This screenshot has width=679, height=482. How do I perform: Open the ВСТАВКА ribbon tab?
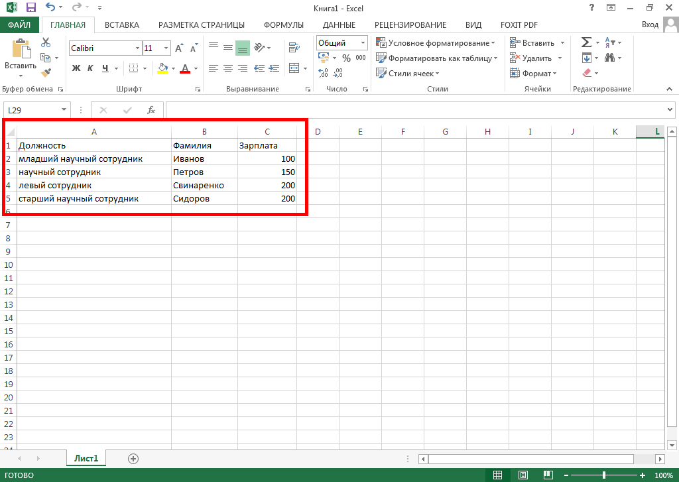pyautogui.click(x=122, y=25)
